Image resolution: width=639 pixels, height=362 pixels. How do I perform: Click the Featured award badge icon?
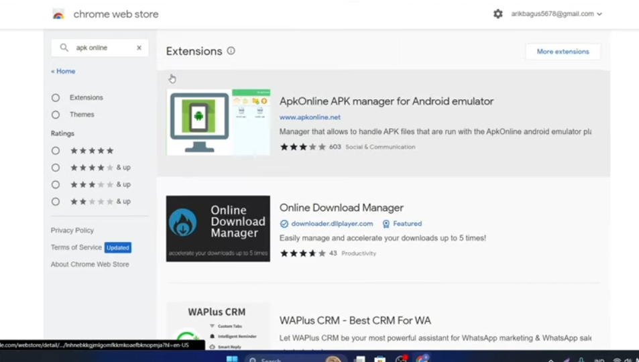(x=386, y=224)
